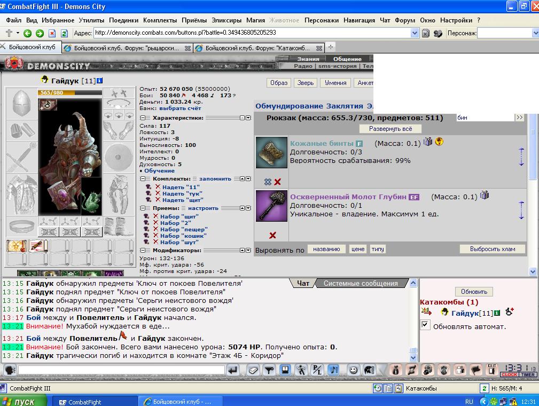Viewport: 539px width, 406px height.
Task: Collapse the Модификаторы section
Action: tap(143, 250)
